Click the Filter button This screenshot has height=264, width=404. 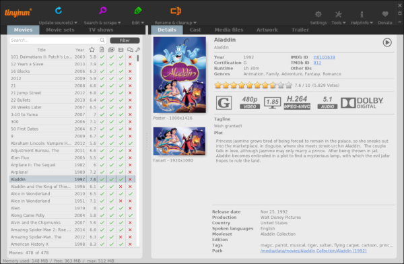tap(125, 40)
